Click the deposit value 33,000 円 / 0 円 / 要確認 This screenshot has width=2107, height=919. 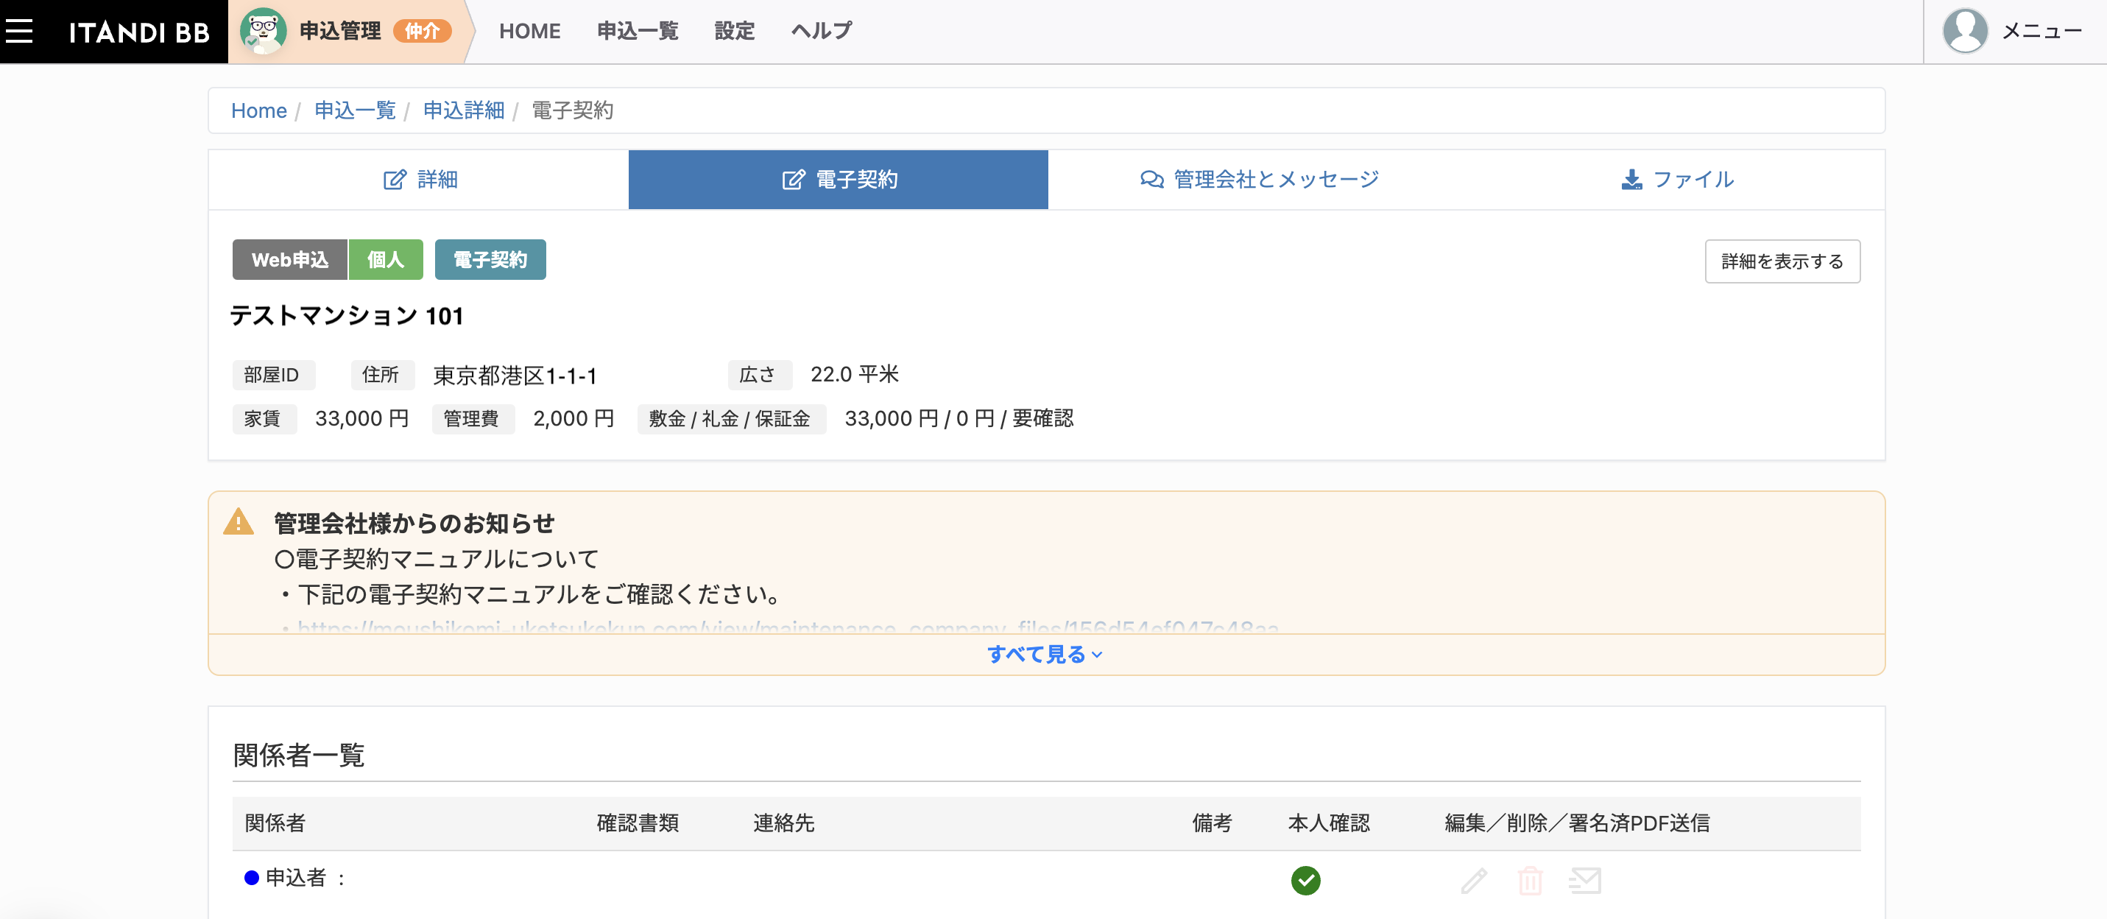pos(959,418)
